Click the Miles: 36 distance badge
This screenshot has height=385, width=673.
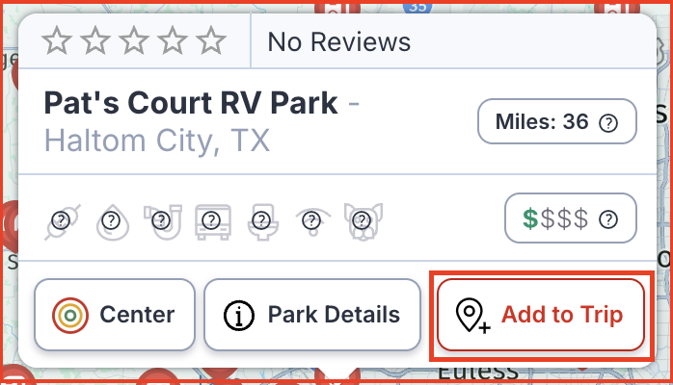point(557,121)
